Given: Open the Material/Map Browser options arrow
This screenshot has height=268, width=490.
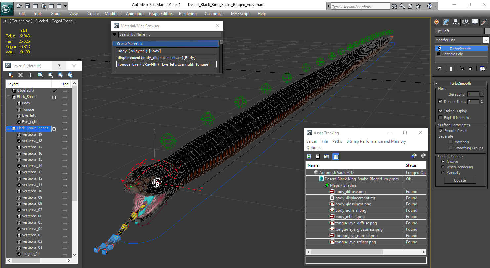Looking at the screenshot, I should click(115, 34).
